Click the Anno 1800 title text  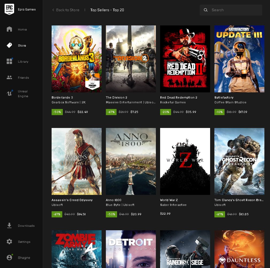click(113, 200)
